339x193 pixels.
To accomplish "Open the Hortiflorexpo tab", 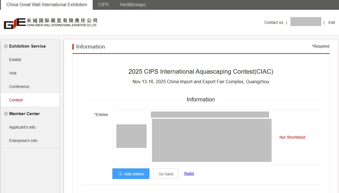I will click(x=133, y=5).
